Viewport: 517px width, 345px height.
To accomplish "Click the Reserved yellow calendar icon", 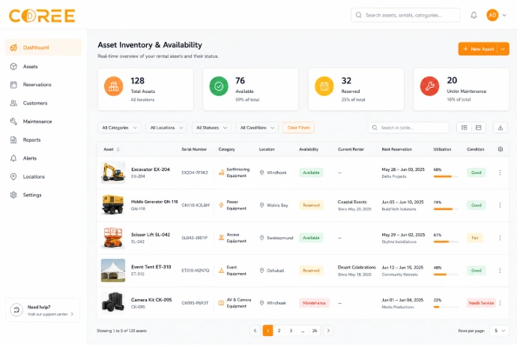I will [x=324, y=86].
